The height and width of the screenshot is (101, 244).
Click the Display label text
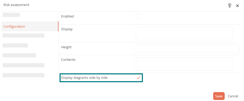pyautogui.click(x=67, y=29)
